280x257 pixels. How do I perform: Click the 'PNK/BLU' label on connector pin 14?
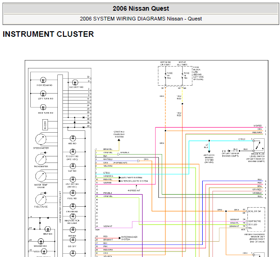108,193
